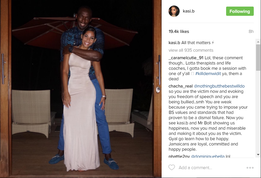The image size is (261, 178).
Task: Toggle the green Following button
Action: 240,11
